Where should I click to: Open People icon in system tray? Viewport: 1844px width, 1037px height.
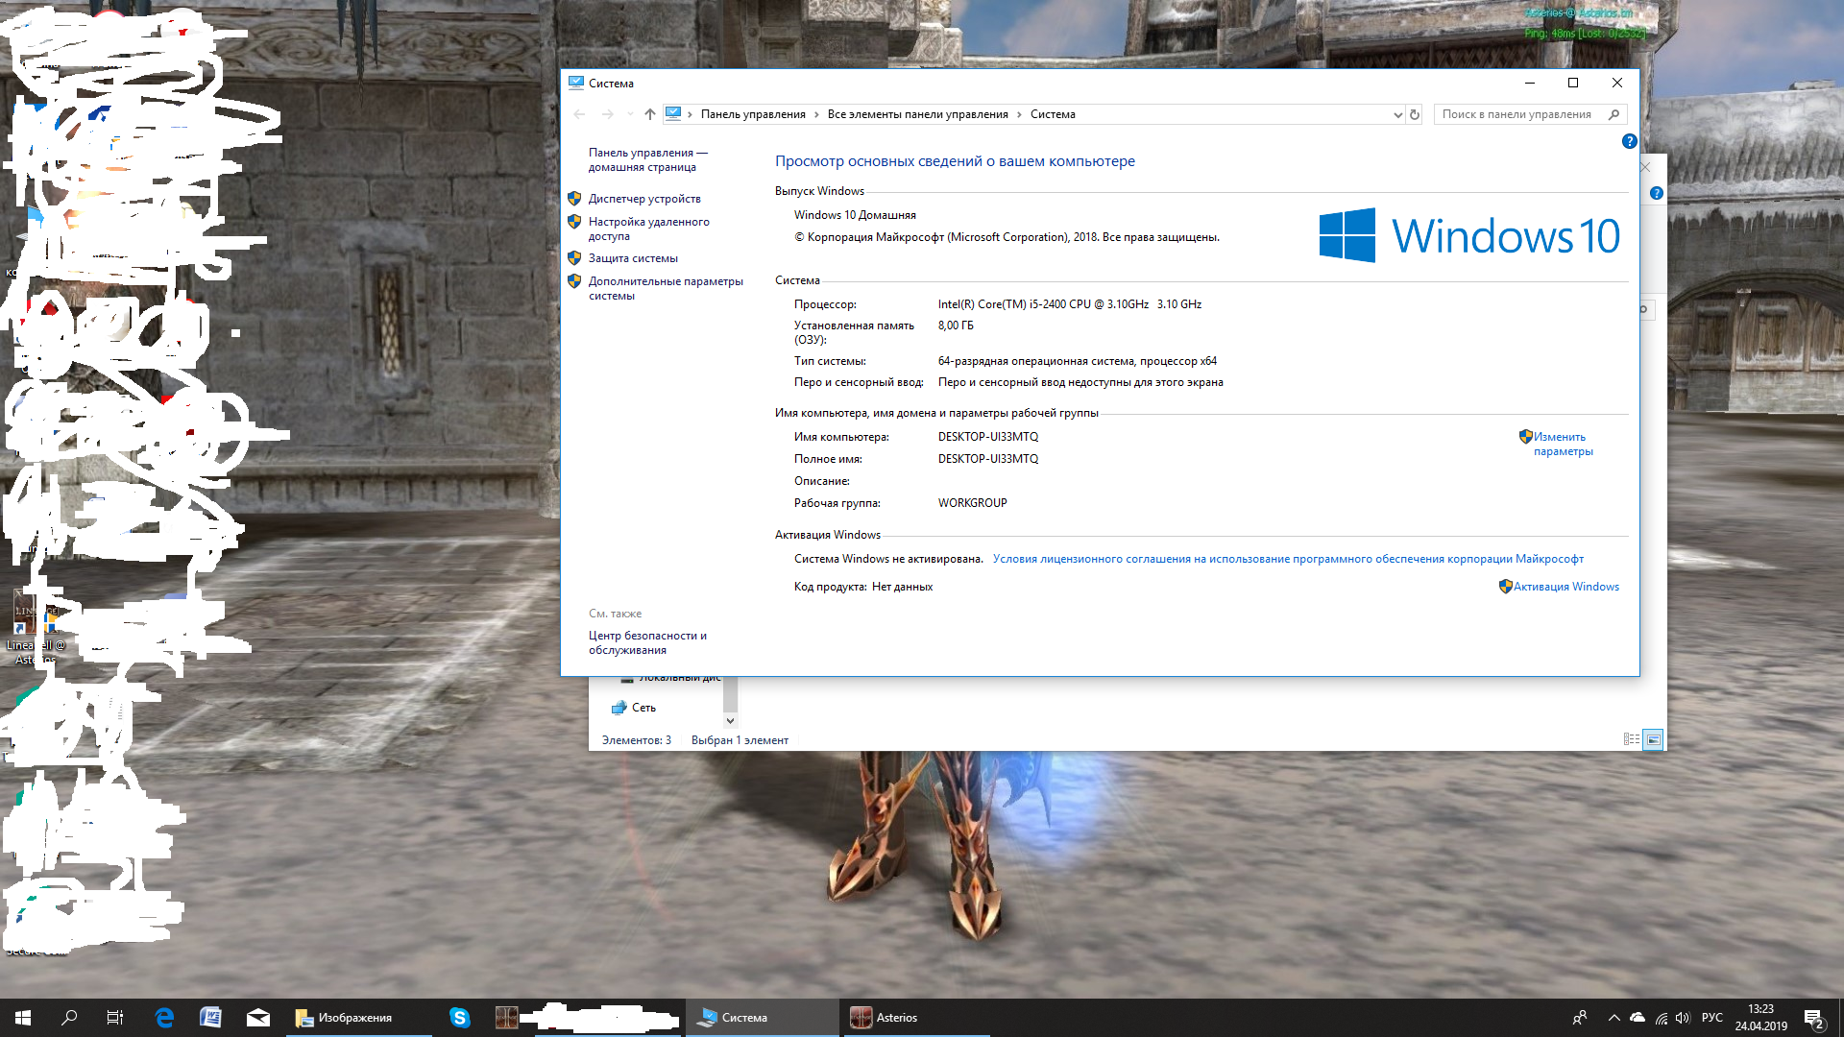pos(1580,1018)
